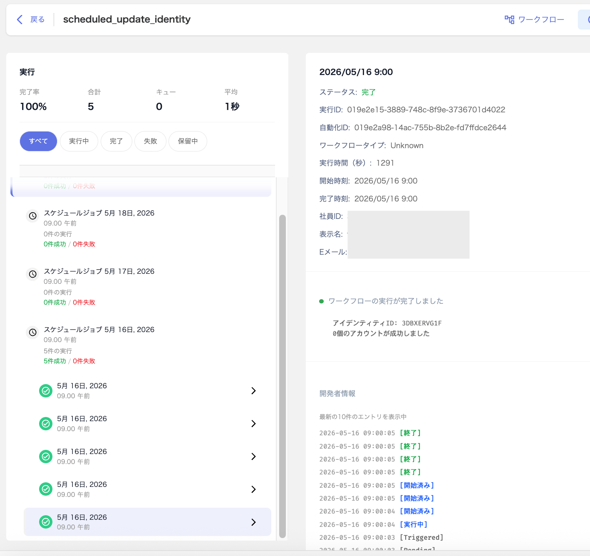Open スケジュールジョブ 5月 17日, 2026 entry
590x556 pixels.
pyautogui.click(x=99, y=271)
